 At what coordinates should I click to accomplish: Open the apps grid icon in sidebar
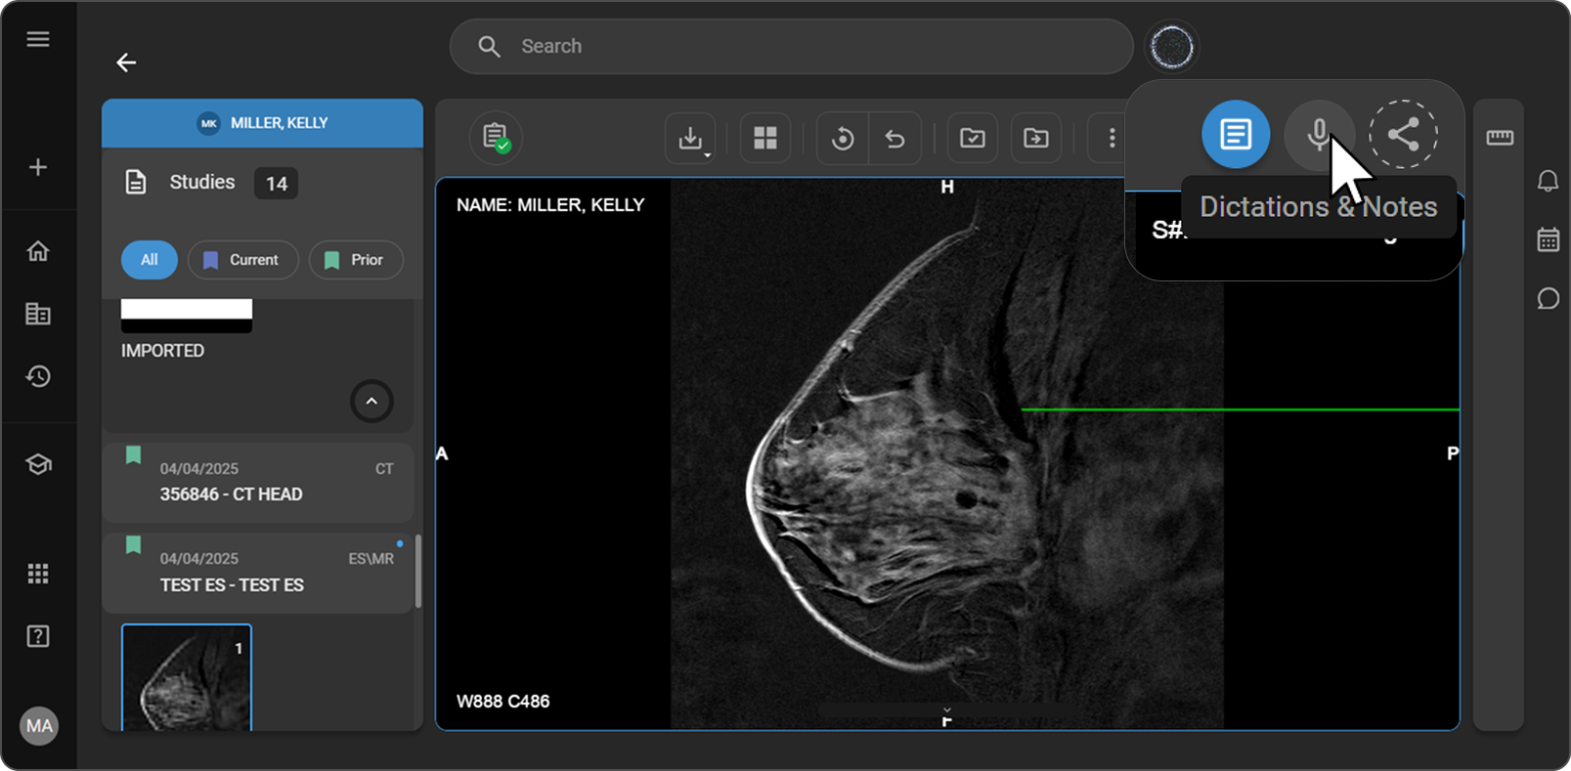point(38,574)
